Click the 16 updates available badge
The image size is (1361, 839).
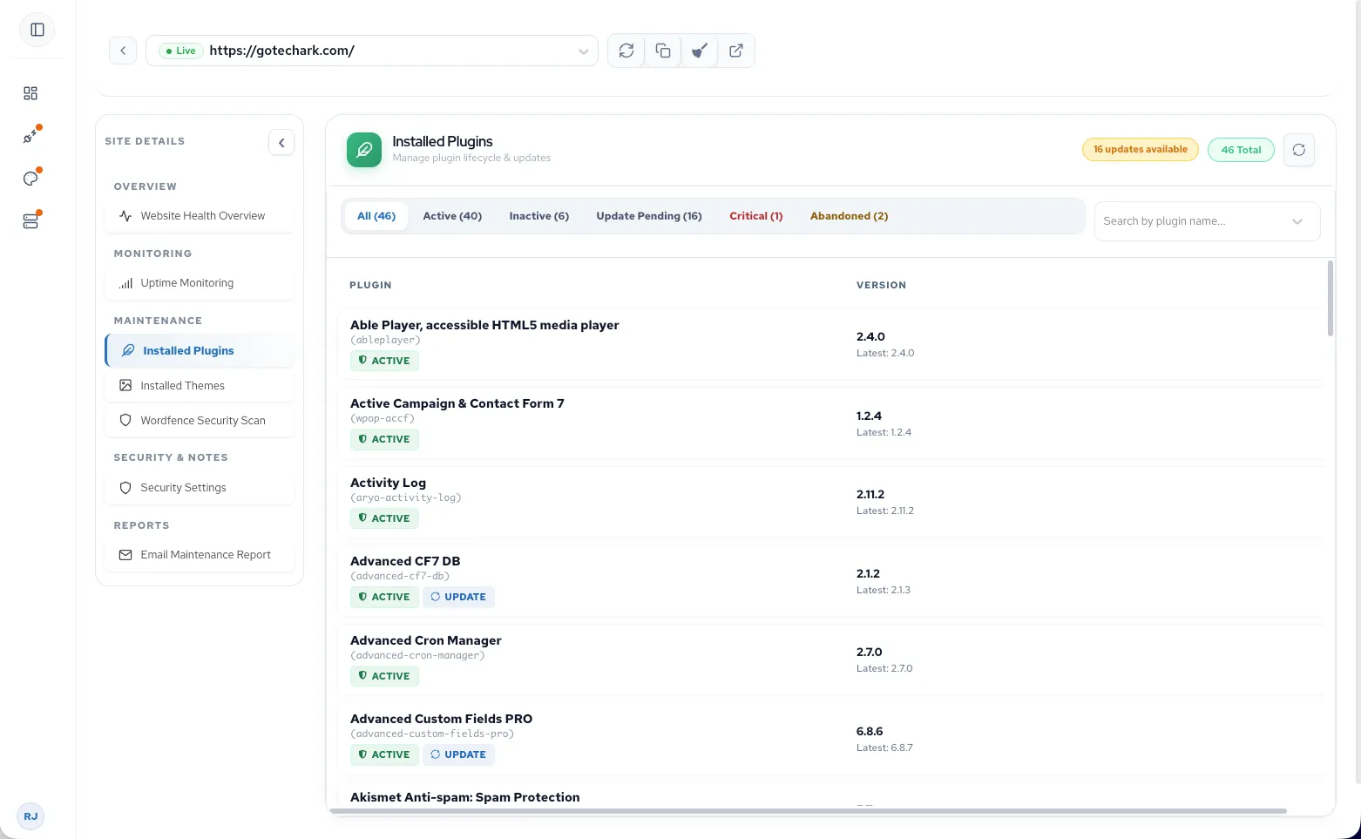point(1141,150)
